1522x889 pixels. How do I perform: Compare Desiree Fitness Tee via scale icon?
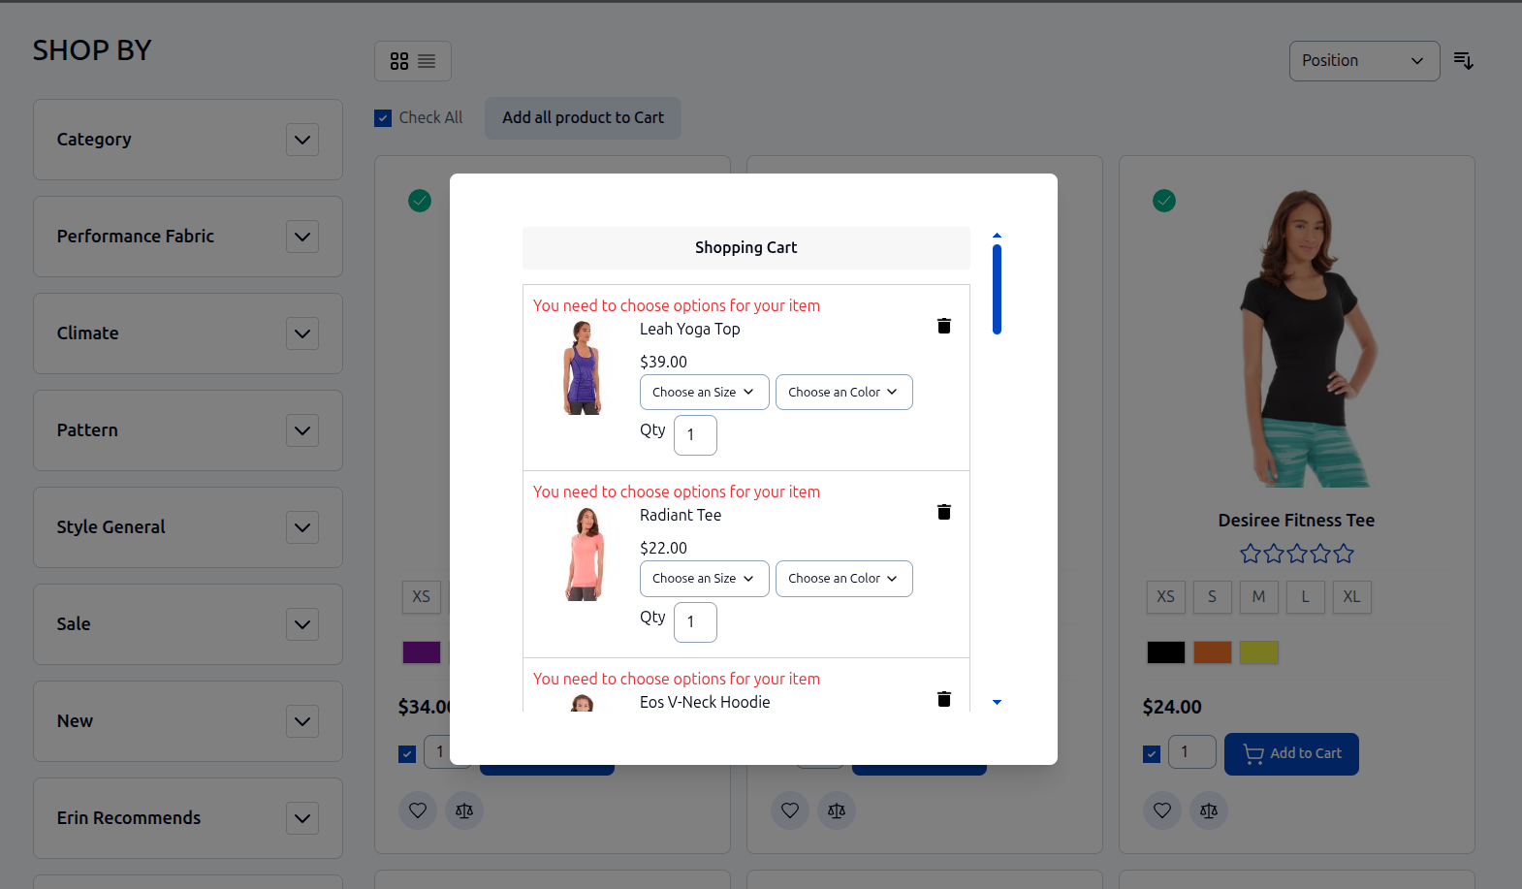1209,810
